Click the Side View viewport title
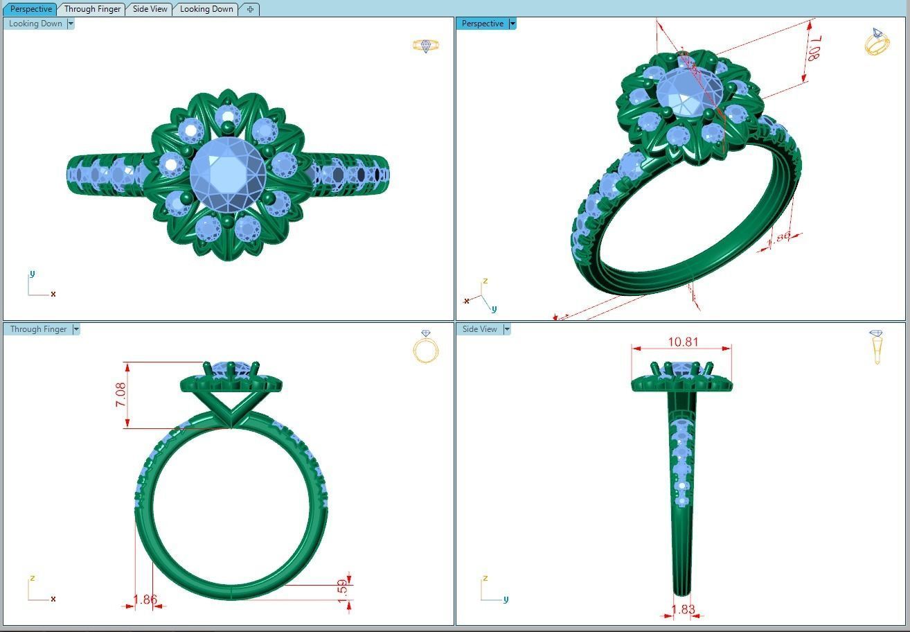The image size is (910, 632). point(480,329)
